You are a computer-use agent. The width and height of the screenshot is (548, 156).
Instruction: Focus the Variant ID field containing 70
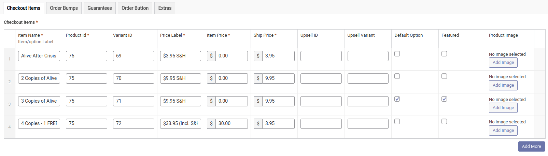click(134, 79)
